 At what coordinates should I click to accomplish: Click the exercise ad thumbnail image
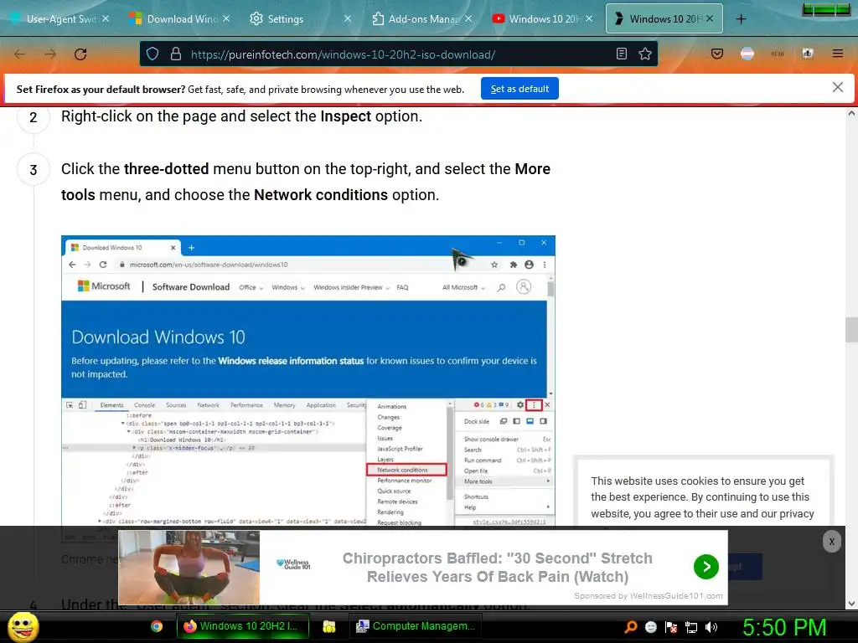[189, 567]
